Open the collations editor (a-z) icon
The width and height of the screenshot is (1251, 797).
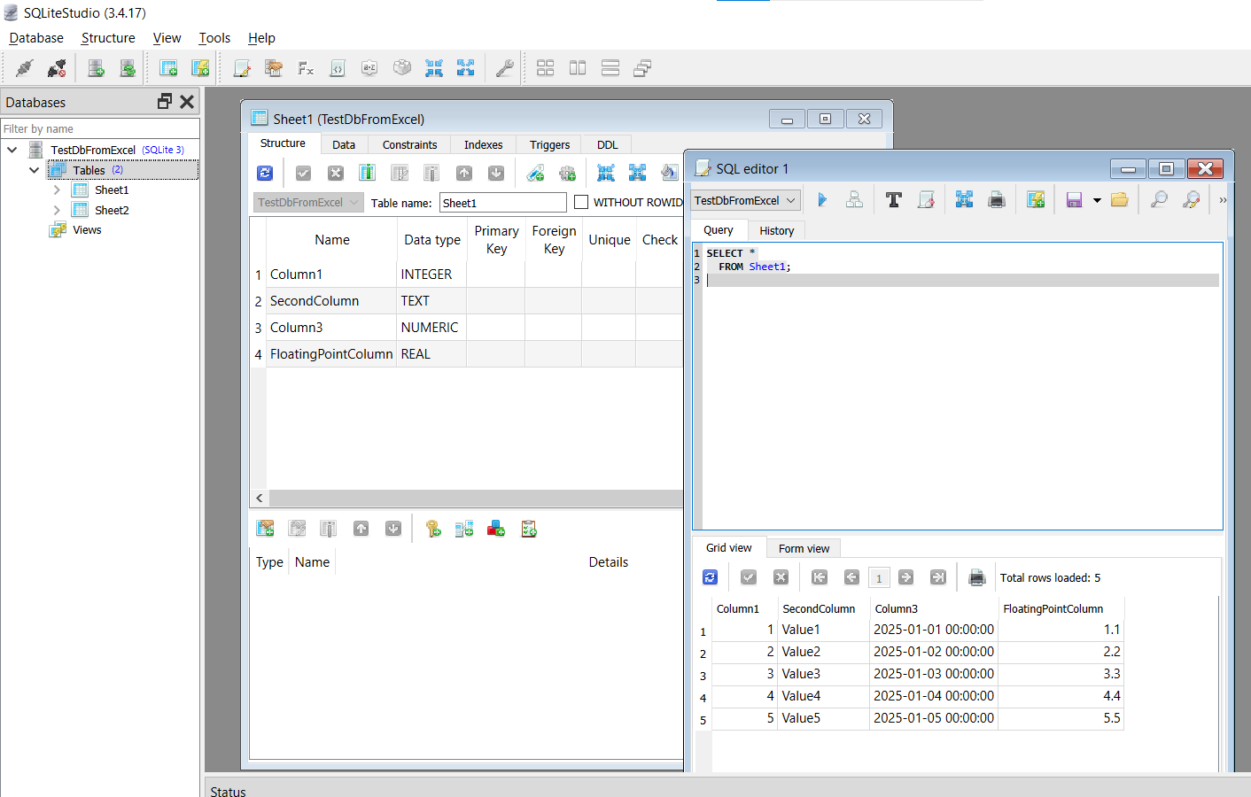click(369, 68)
